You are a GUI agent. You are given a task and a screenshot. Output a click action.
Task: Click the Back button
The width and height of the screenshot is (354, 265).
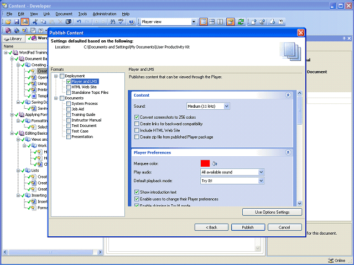coord(211,227)
